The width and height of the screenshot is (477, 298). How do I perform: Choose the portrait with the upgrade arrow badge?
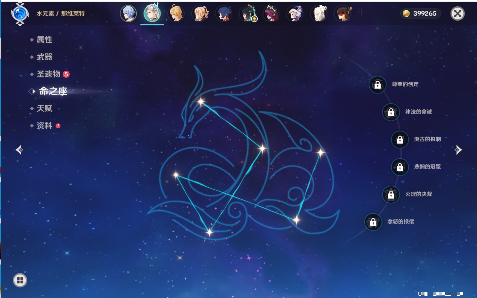coord(248,14)
